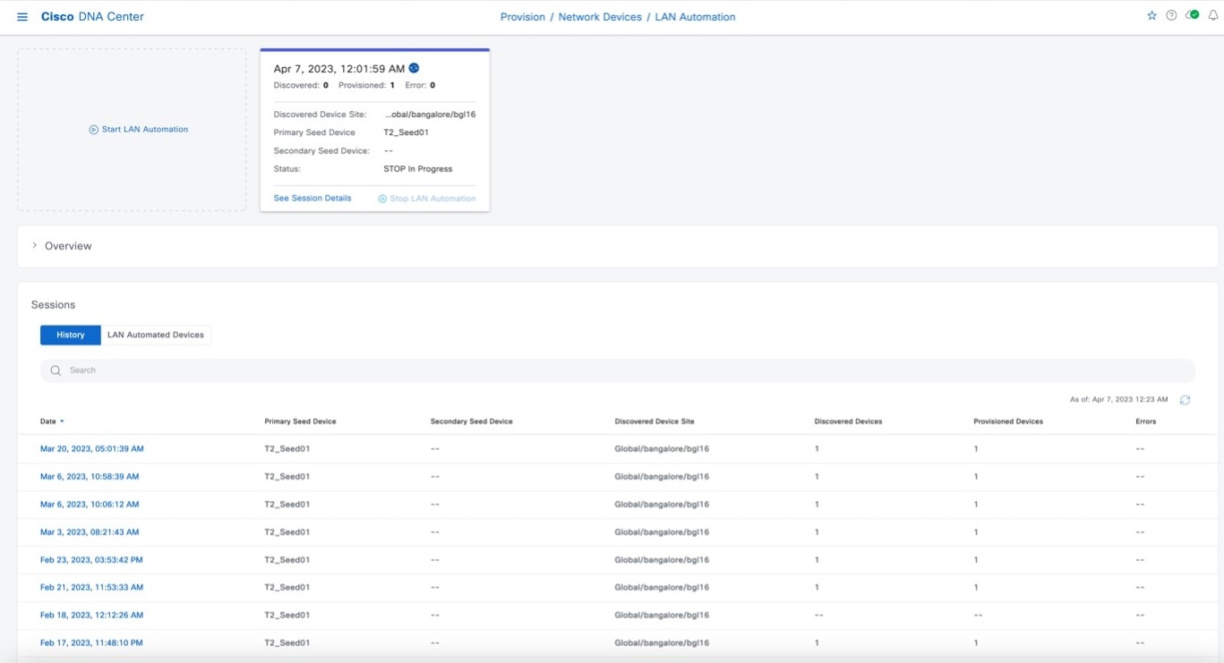Open See Session Details link
1224x663 pixels.
pos(312,198)
